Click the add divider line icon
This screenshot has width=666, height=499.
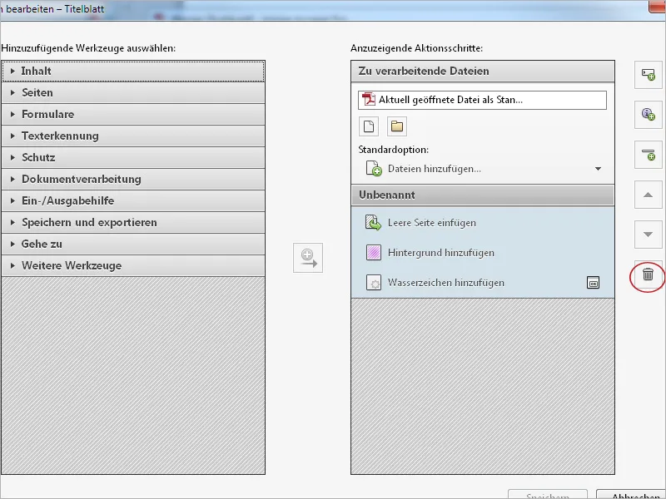click(649, 155)
